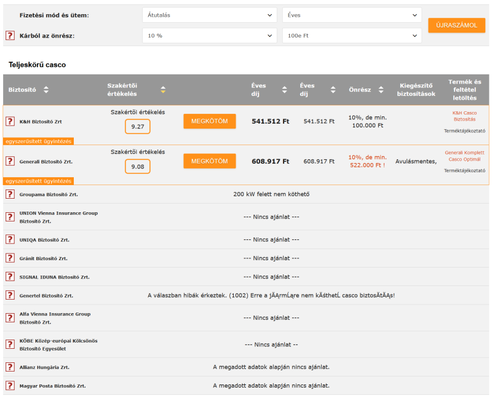492x398 pixels.
Task: Click info icon next to Magyar Posta Biztosító
Action: click(x=10, y=386)
